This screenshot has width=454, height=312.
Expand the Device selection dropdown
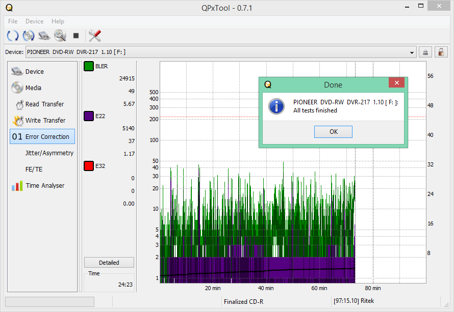click(412, 52)
